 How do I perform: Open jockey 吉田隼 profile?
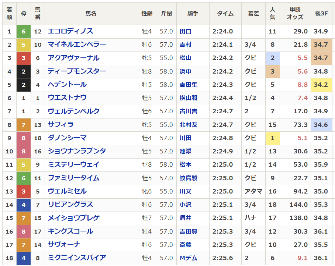[x=189, y=85]
